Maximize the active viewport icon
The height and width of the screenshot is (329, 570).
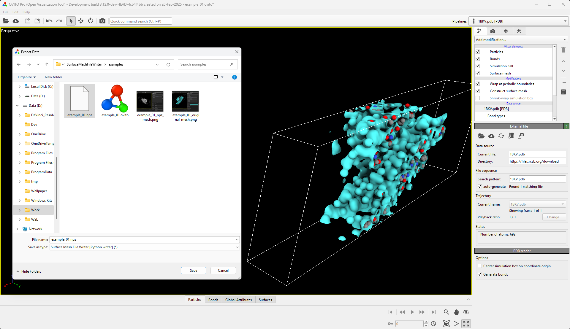(x=466, y=324)
